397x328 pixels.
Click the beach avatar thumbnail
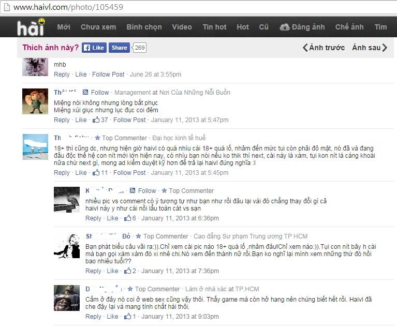pyautogui.click(x=35, y=147)
